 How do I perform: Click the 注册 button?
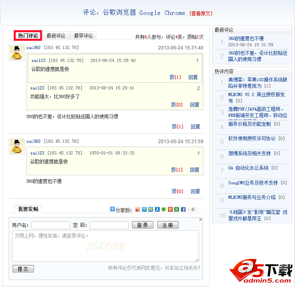coord(168,225)
